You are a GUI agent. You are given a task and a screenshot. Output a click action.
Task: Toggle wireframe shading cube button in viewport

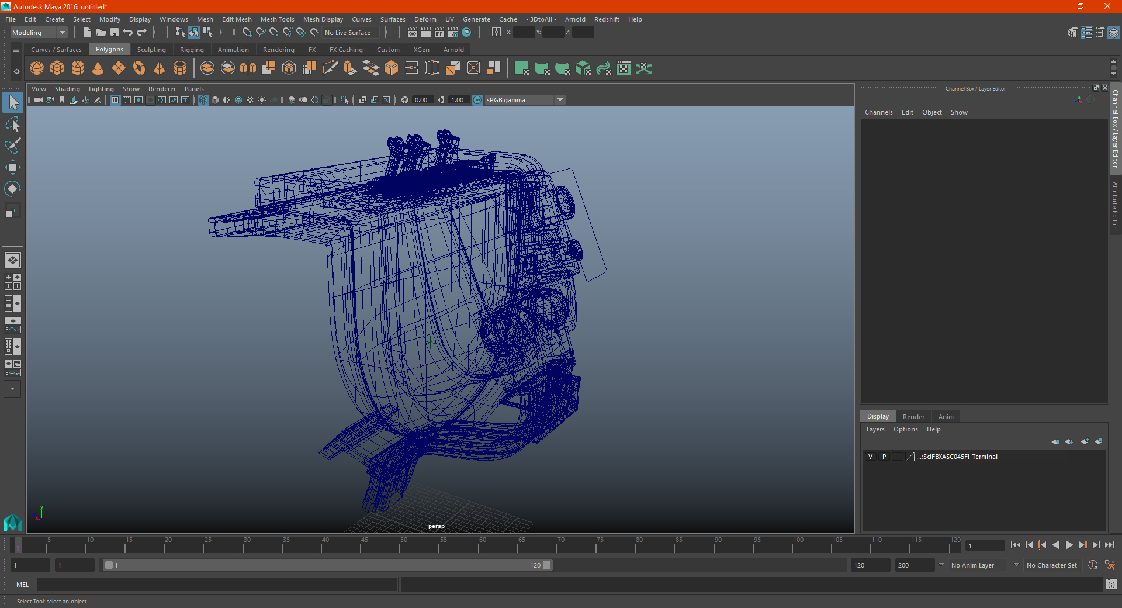[203, 100]
